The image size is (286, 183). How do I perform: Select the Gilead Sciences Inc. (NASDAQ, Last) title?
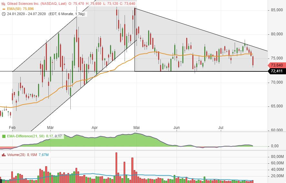click(x=37, y=4)
